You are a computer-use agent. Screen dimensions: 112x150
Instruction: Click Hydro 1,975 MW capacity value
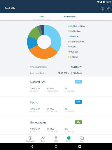(35, 109)
